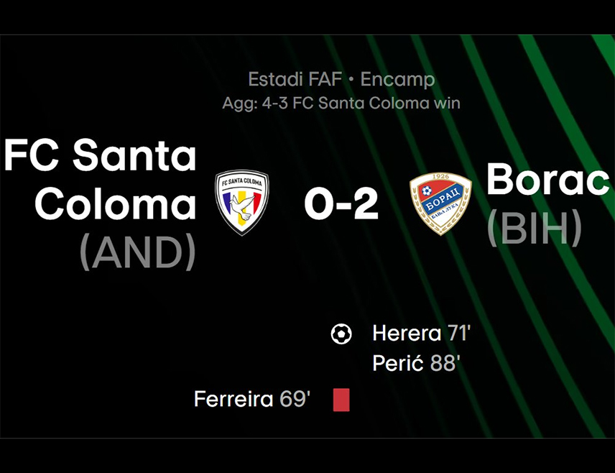This screenshot has height=473, width=615.
Task: Click the football goal icon
Action: 341,334
